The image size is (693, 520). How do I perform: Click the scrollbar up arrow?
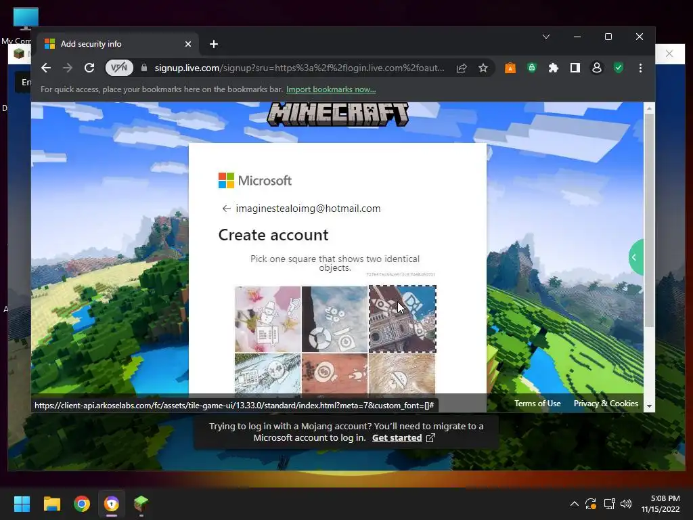coord(649,108)
